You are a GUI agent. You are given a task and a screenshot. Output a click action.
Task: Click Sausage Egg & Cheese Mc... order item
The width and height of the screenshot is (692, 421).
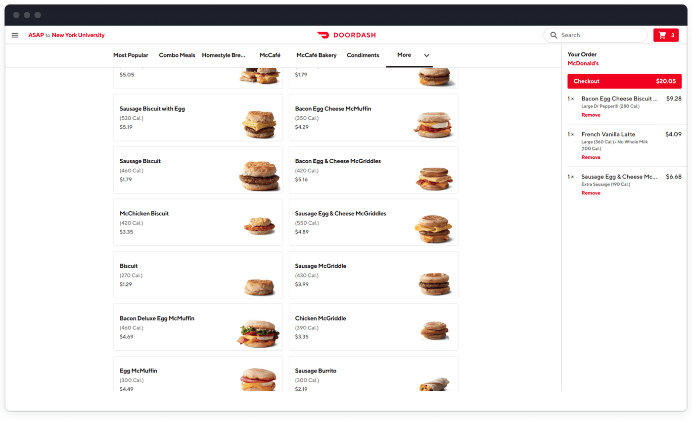pyautogui.click(x=619, y=177)
